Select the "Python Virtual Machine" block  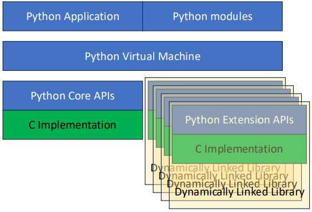pos(143,56)
